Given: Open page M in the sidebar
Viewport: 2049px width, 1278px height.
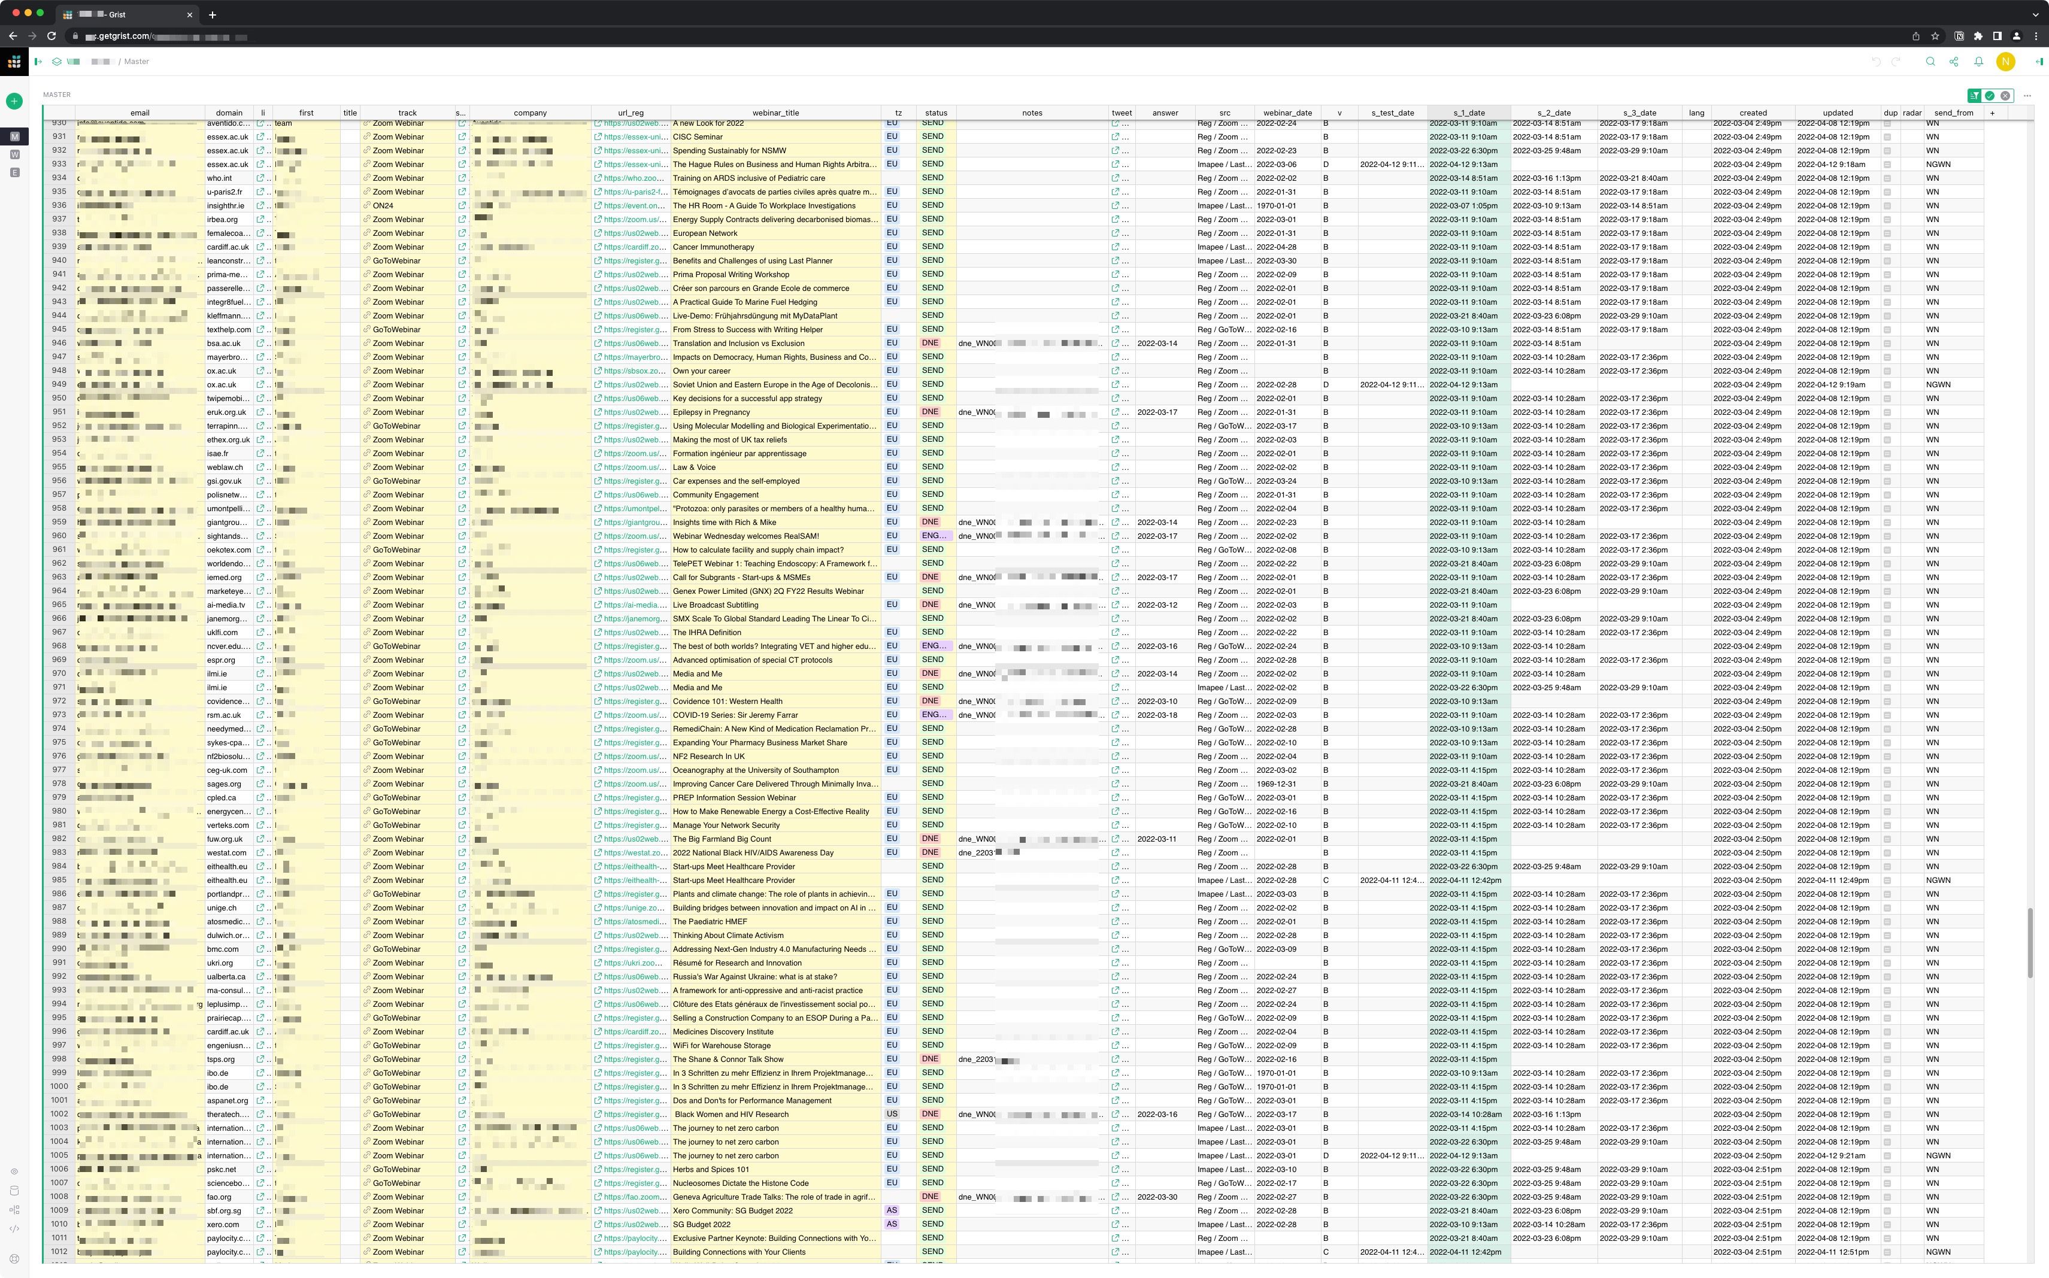Looking at the screenshot, I should [14, 136].
